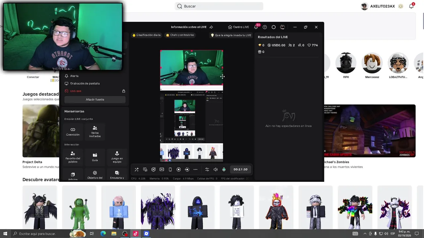This screenshot has height=238, width=424.
Task: Click the video and music media icon
Action: click(x=145, y=170)
